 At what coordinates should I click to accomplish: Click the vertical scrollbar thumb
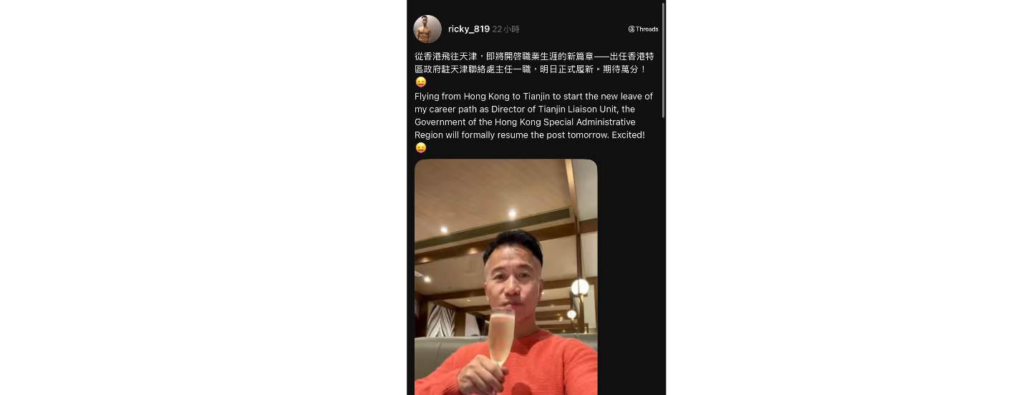coord(663,60)
